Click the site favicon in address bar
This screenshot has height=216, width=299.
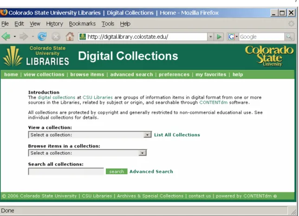pyautogui.click(x=82, y=37)
